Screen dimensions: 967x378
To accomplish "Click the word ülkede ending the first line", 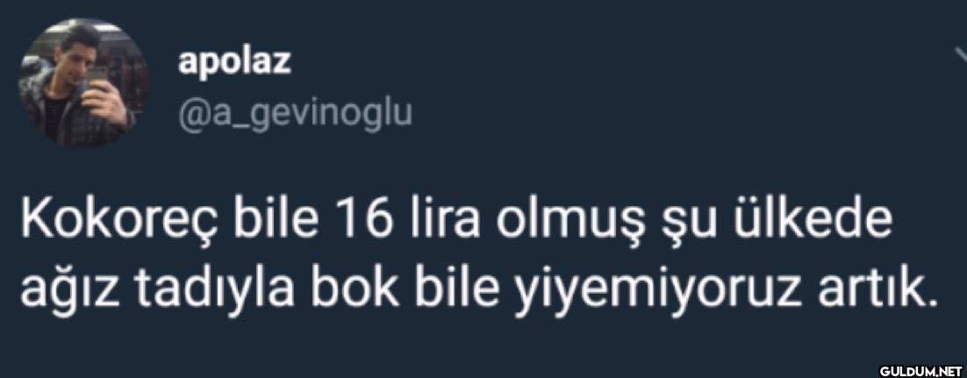I will pos(816,219).
